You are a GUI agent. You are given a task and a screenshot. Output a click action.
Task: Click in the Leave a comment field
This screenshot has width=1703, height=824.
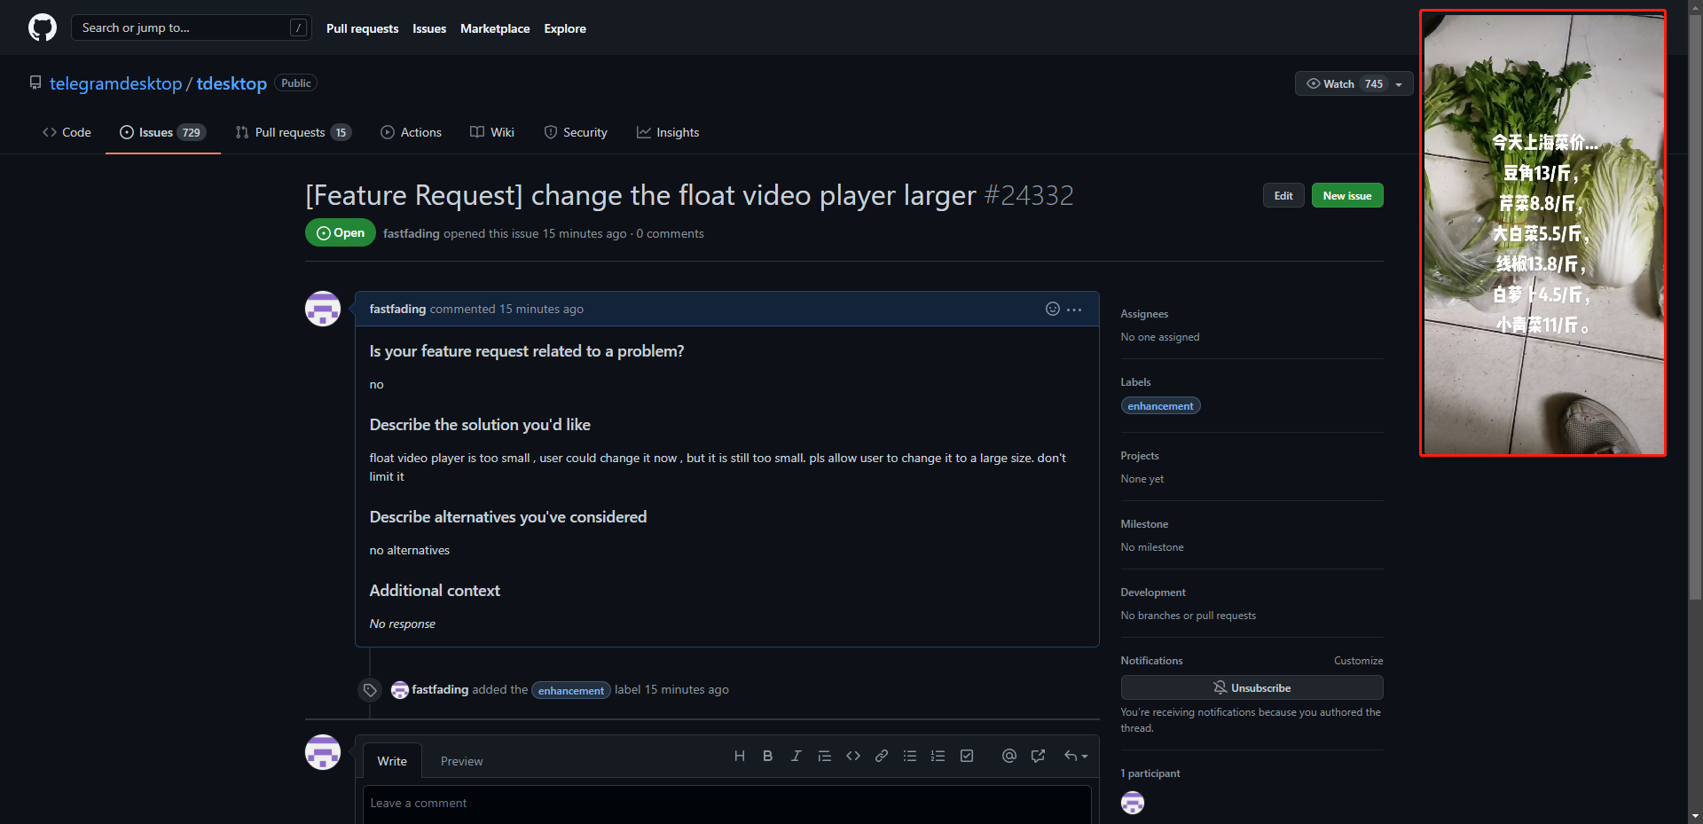726,803
